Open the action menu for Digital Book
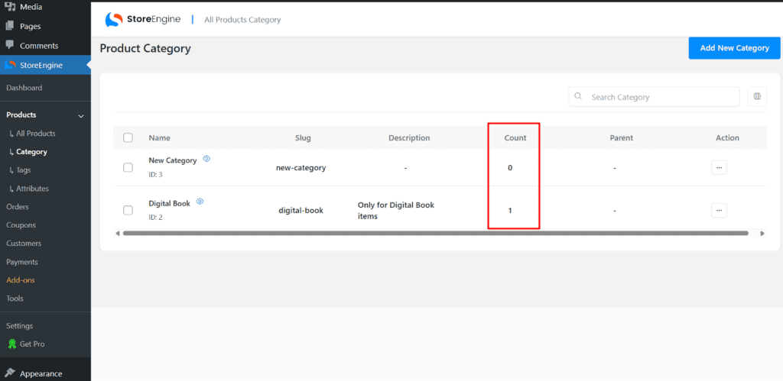Viewport: 783px width, 381px height. [719, 210]
